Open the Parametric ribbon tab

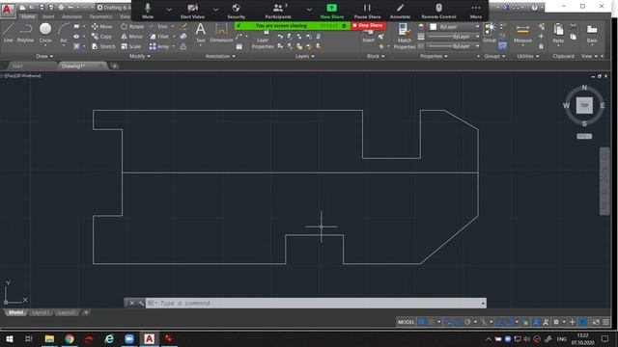(x=100, y=16)
